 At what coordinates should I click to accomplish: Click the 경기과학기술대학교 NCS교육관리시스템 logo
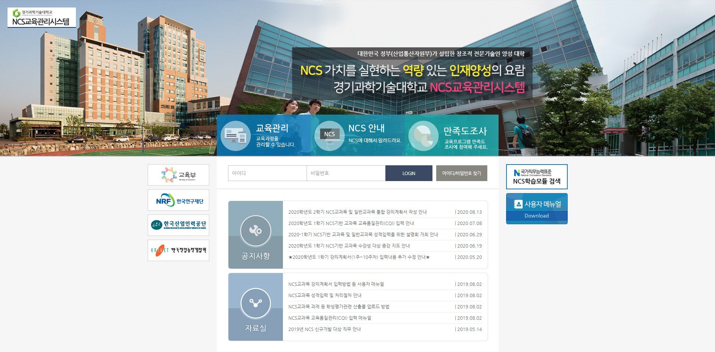[41, 18]
